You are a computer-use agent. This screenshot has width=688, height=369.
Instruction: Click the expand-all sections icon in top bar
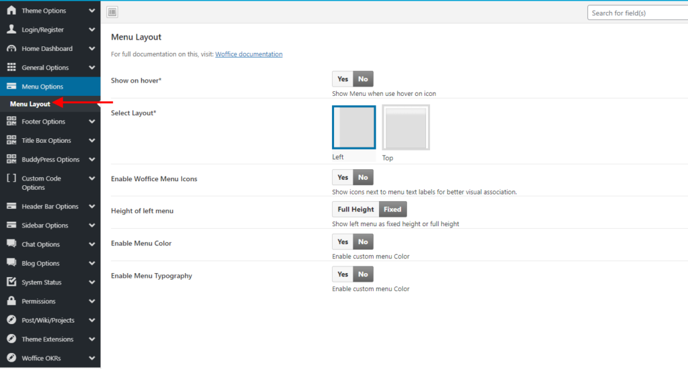click(112, 12)
